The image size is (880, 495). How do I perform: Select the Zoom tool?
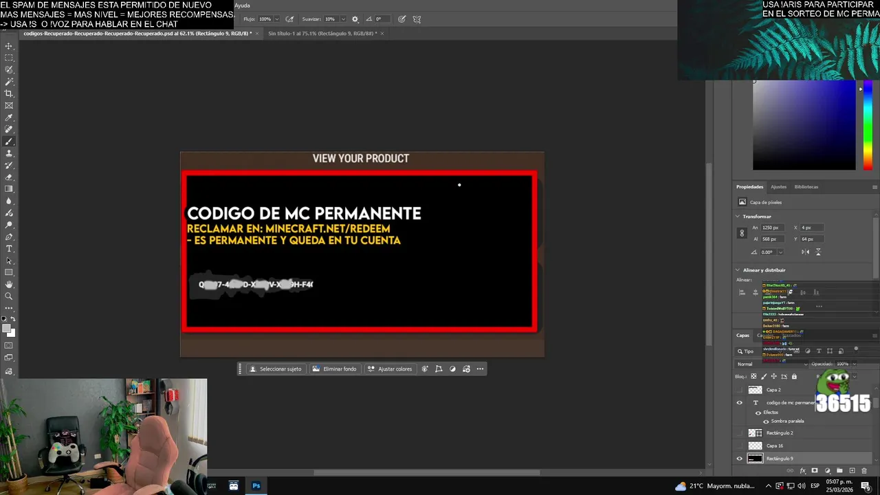point(9,296)
